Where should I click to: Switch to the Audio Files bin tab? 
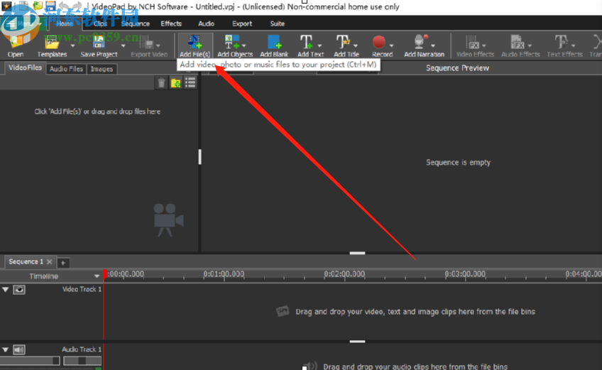(66, 69)
